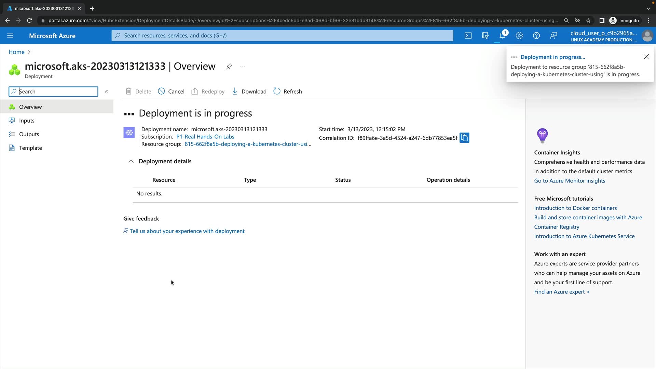Image resolution: width=656 pixels, height=369 pixels.
Task: Collapse the left navigation sidebar
Action: coord(107,92)
